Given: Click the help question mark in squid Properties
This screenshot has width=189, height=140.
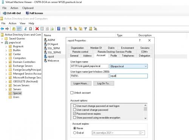Looking at the screenshot, I should [x=139, y=40].
